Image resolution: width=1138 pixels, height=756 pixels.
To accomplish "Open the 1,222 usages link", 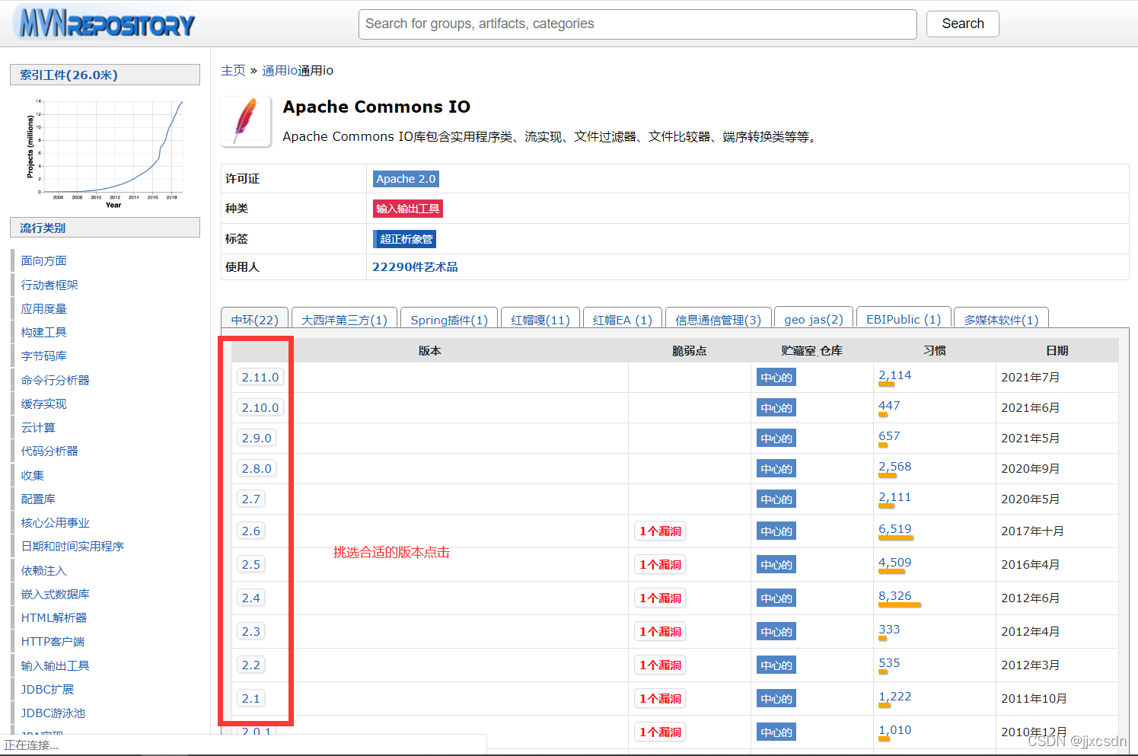I will pos(894,697).
